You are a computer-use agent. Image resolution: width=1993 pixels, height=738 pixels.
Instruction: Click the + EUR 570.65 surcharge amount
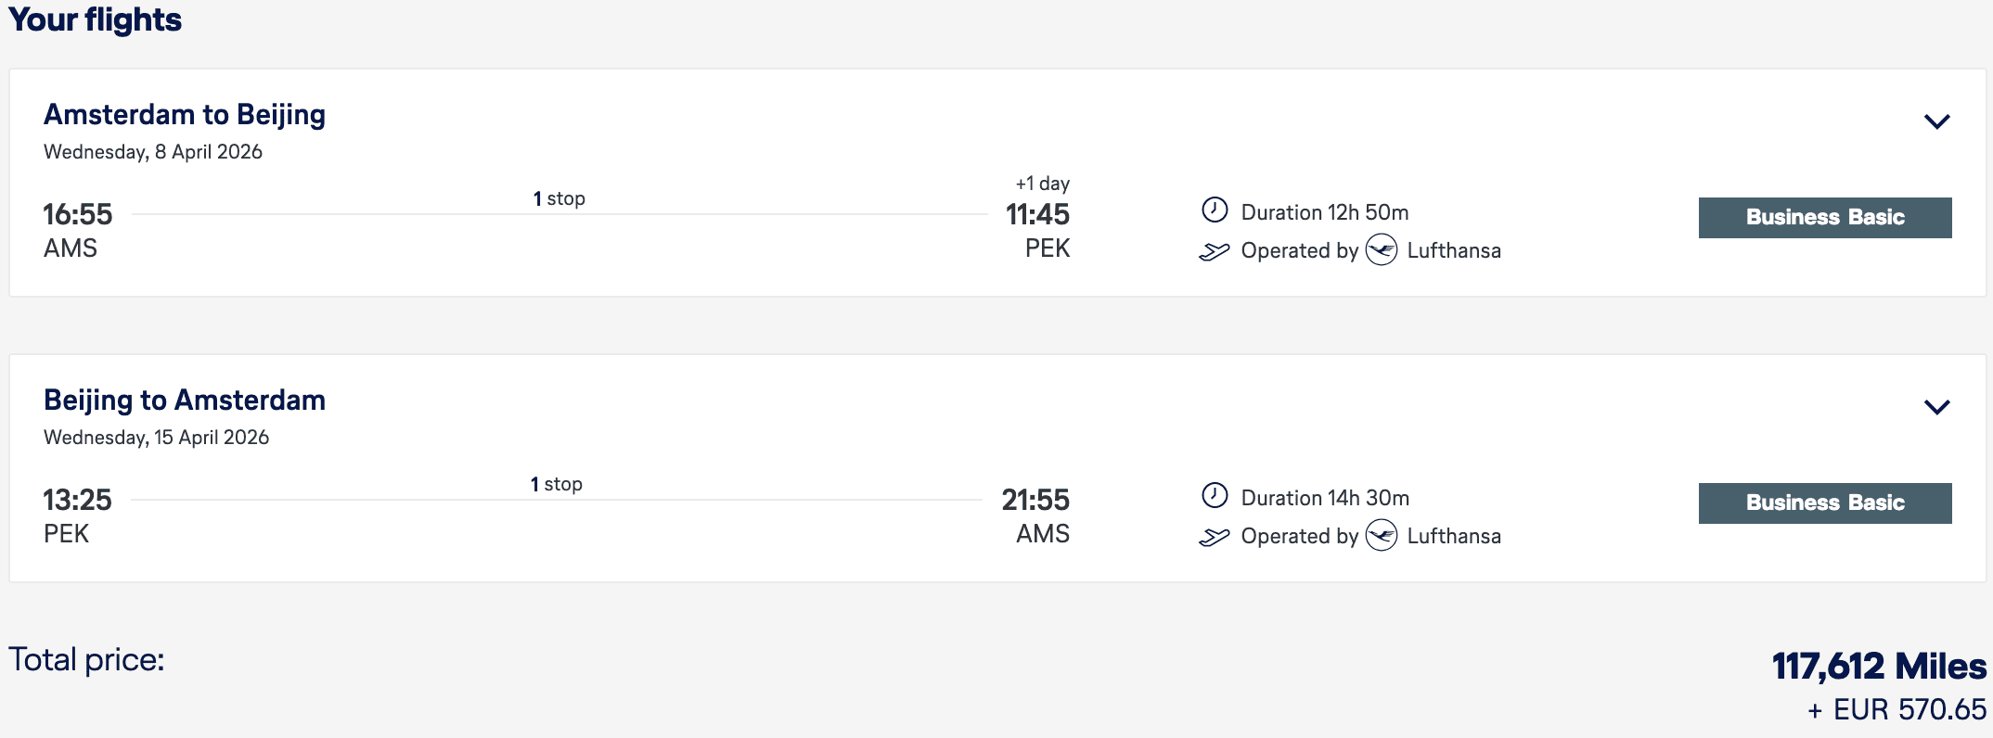pos(1897,710)
